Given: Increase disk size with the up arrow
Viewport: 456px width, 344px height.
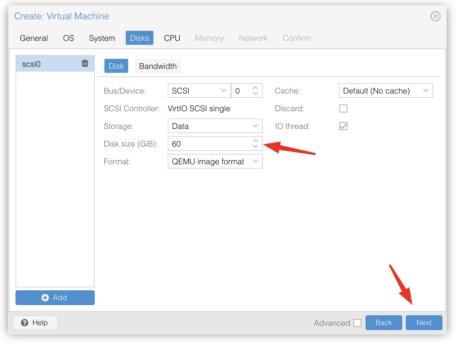Looking at the screenshot, I should click(255, 141).
